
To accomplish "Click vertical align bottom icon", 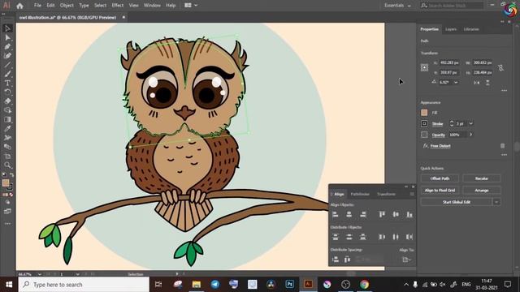I will (409, 214).
